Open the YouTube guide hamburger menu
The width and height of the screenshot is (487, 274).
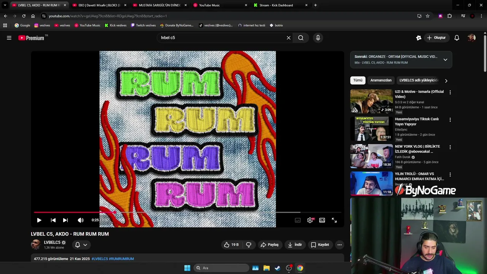9,38
